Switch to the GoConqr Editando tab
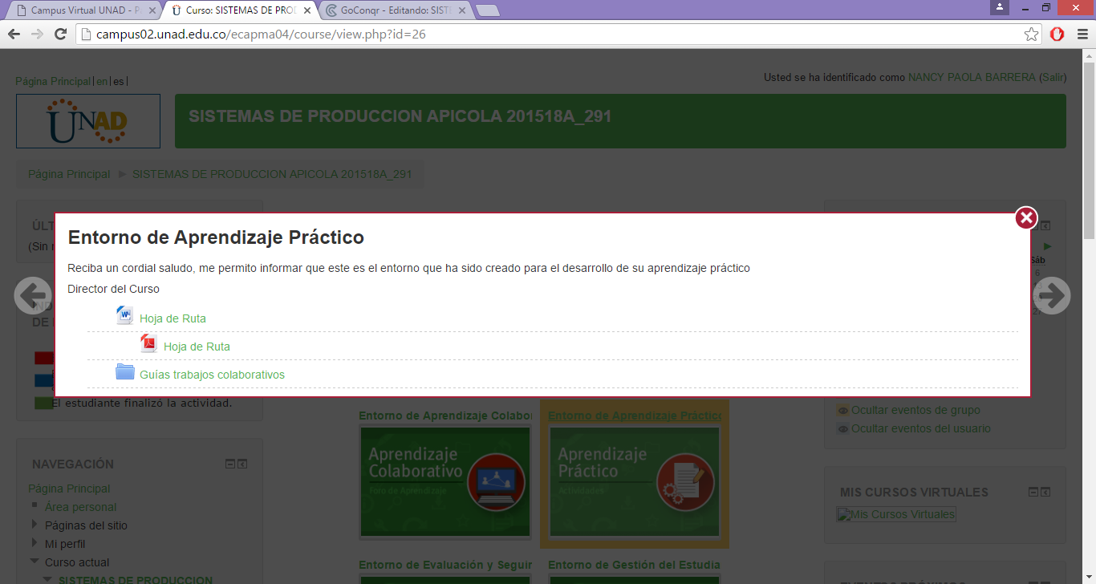 392,10
